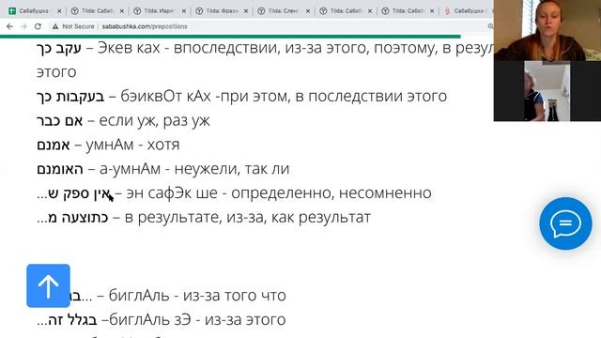This screenshot has width=601, height=338.
Task: Click the address bar with sababushka.com/prepositions
Action: (145, 26)
